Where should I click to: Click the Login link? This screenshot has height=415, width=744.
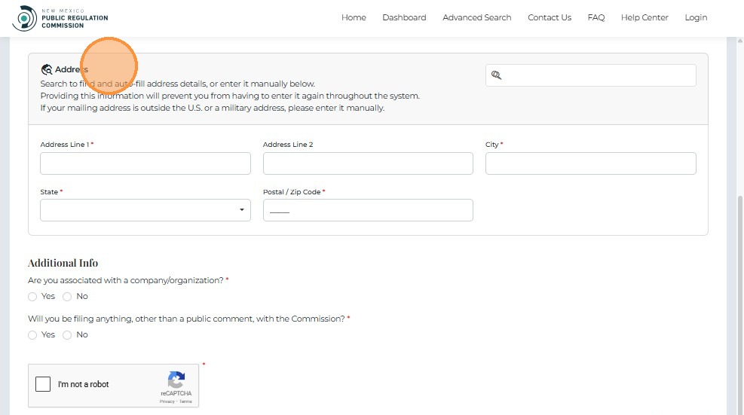696,17
